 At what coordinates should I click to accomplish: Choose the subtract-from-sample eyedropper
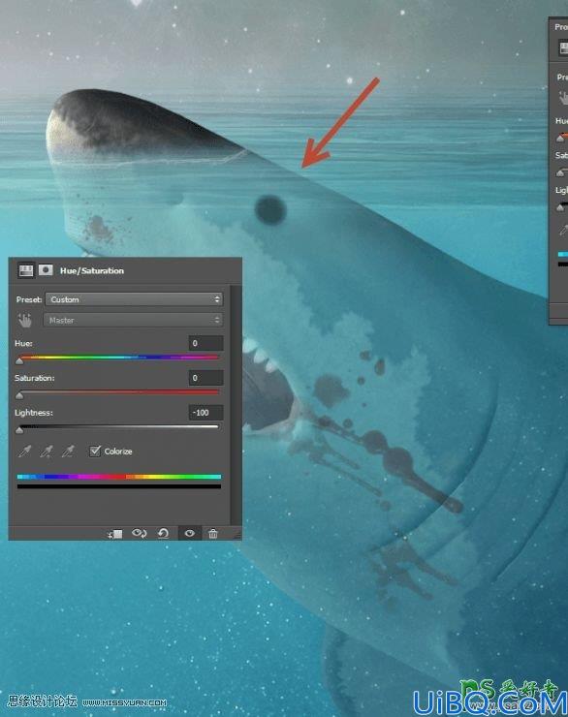(x=68, y=452)
